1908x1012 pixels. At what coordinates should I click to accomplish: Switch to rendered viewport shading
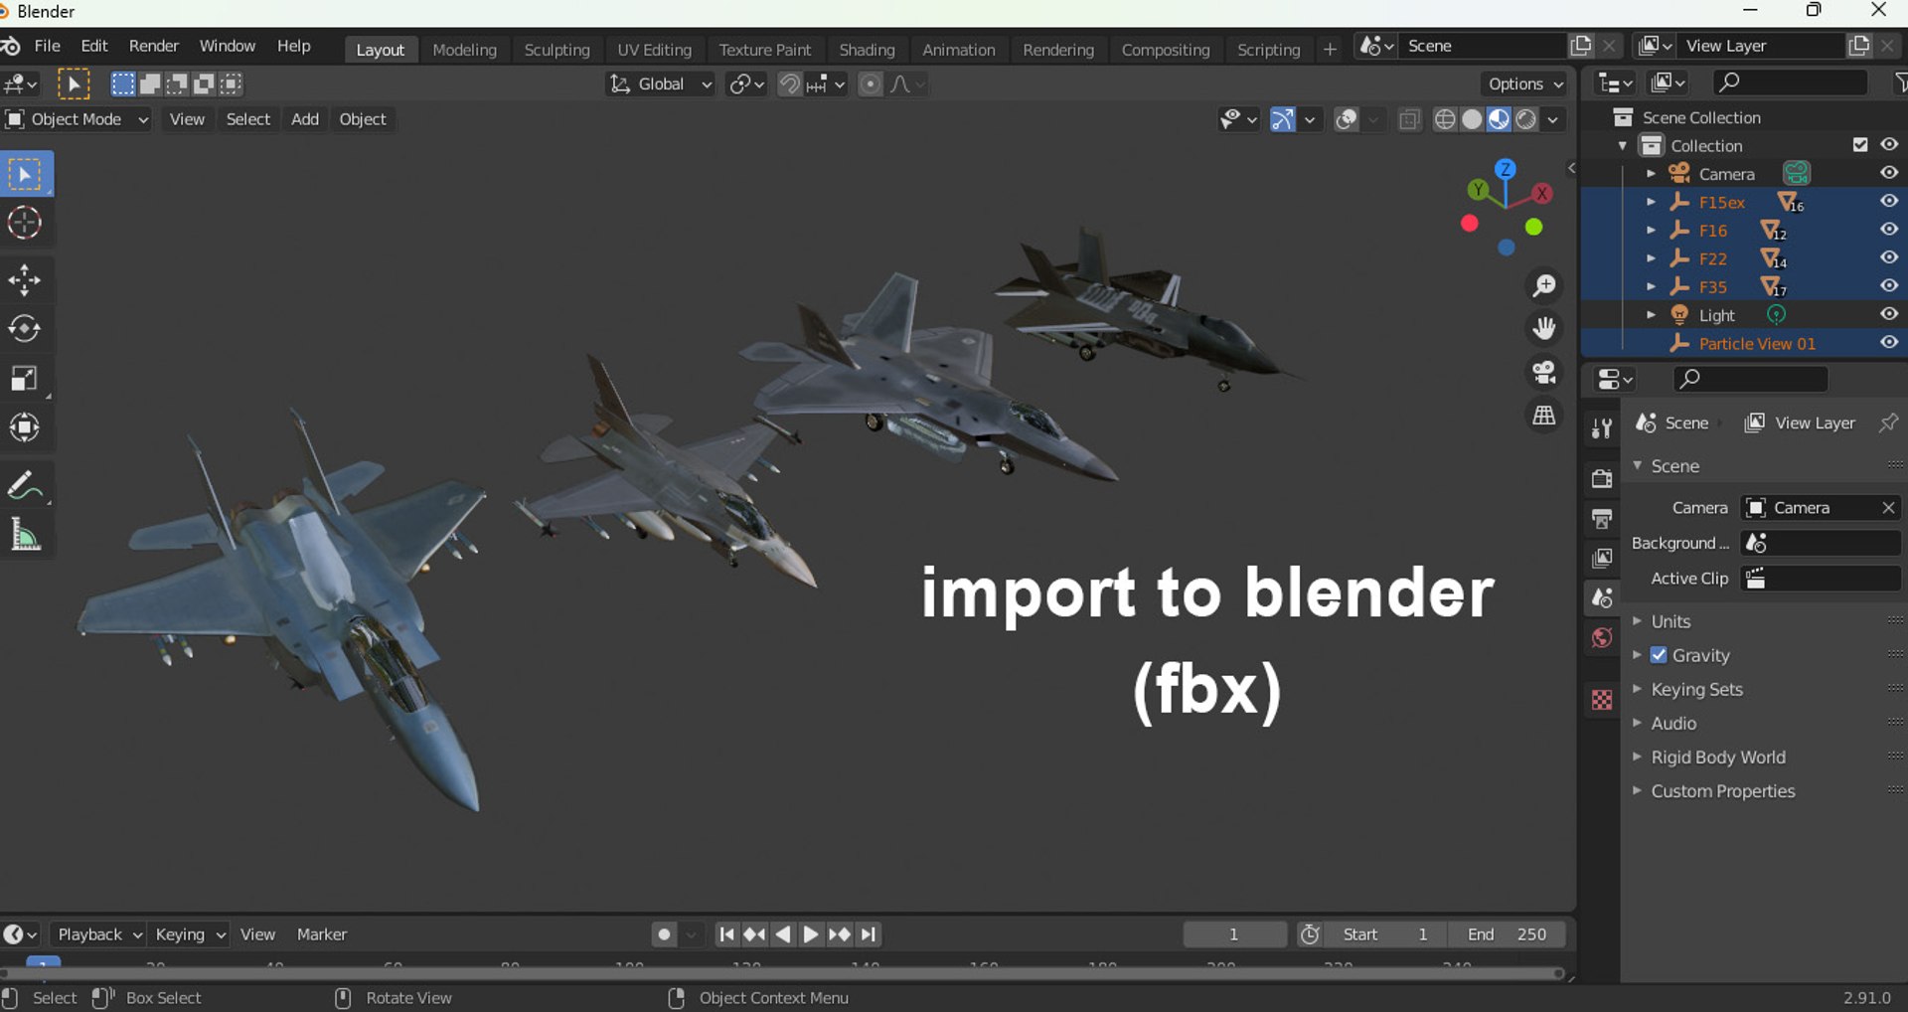(1526, 120)
